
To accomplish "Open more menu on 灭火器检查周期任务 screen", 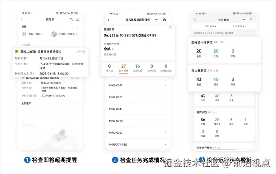I will (157, 20).
